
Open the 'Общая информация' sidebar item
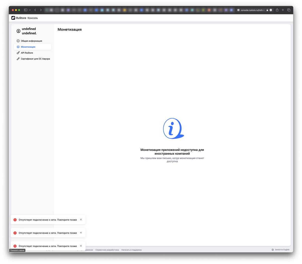(32, 41)
